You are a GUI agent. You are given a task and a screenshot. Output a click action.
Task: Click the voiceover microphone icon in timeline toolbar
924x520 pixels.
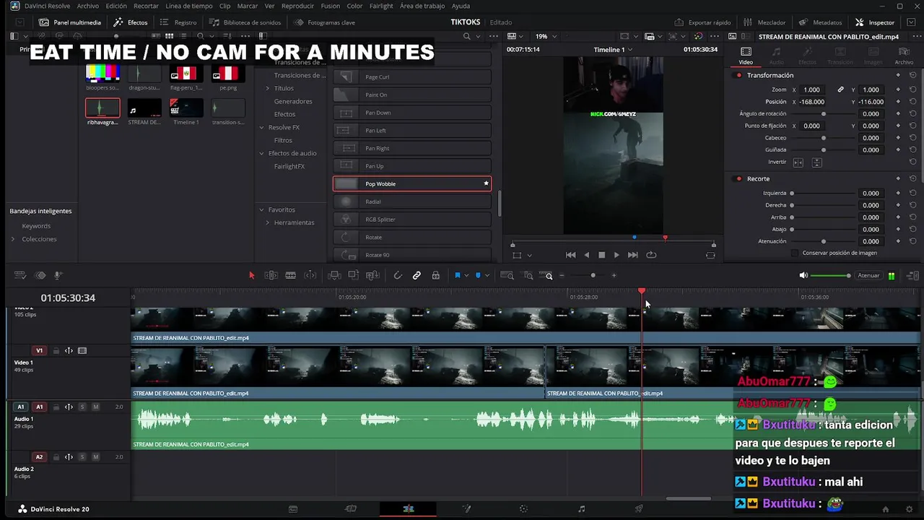click(x=58, y=275)
